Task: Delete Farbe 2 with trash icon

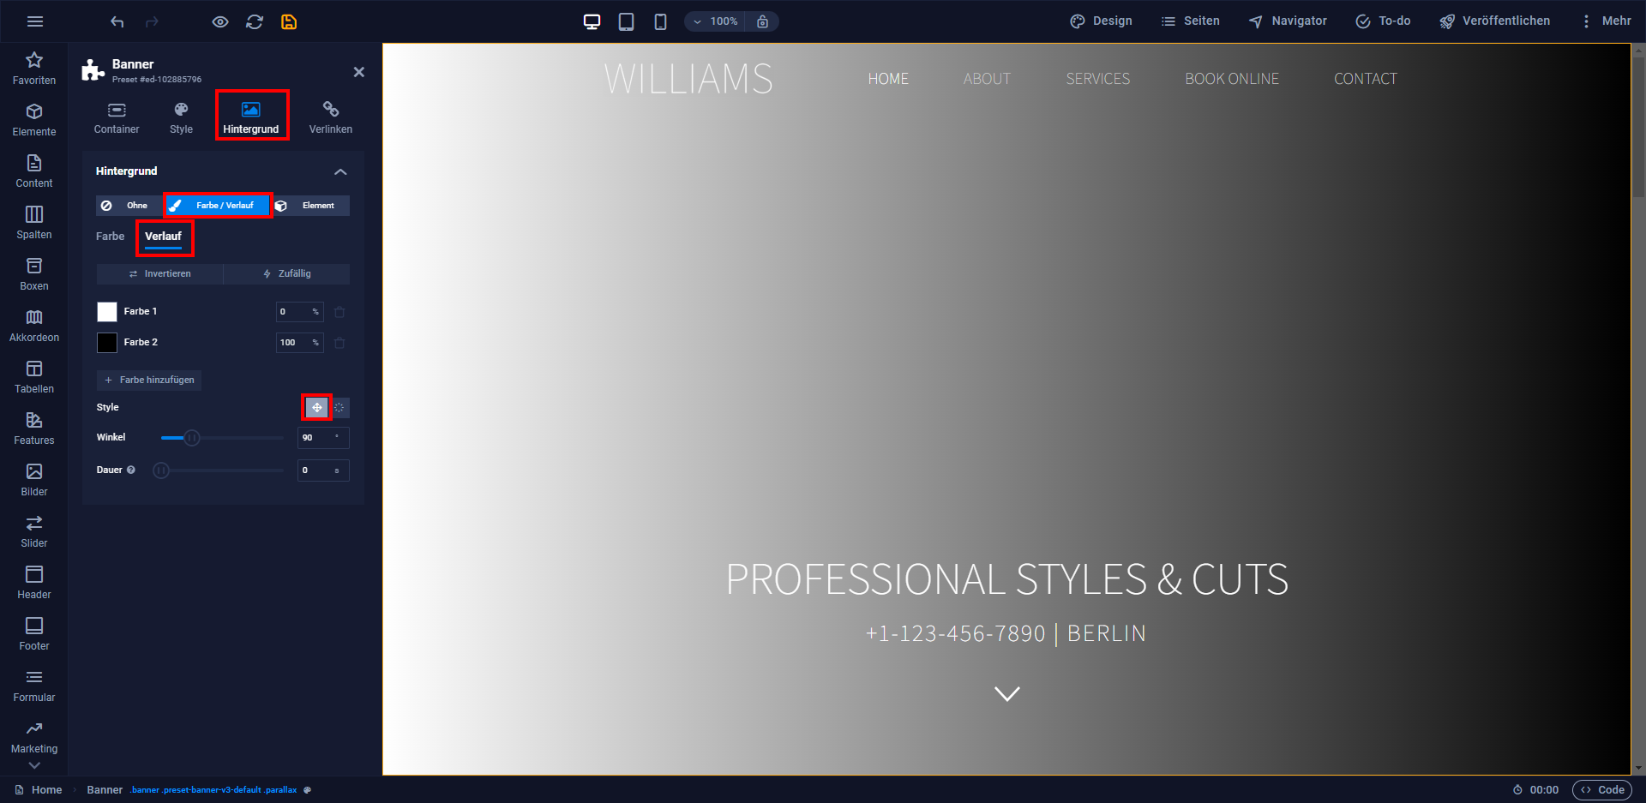Action: coord(339,343)
